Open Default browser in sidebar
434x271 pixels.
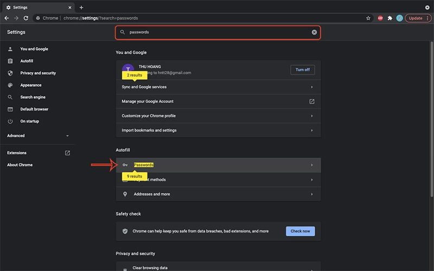34,109
